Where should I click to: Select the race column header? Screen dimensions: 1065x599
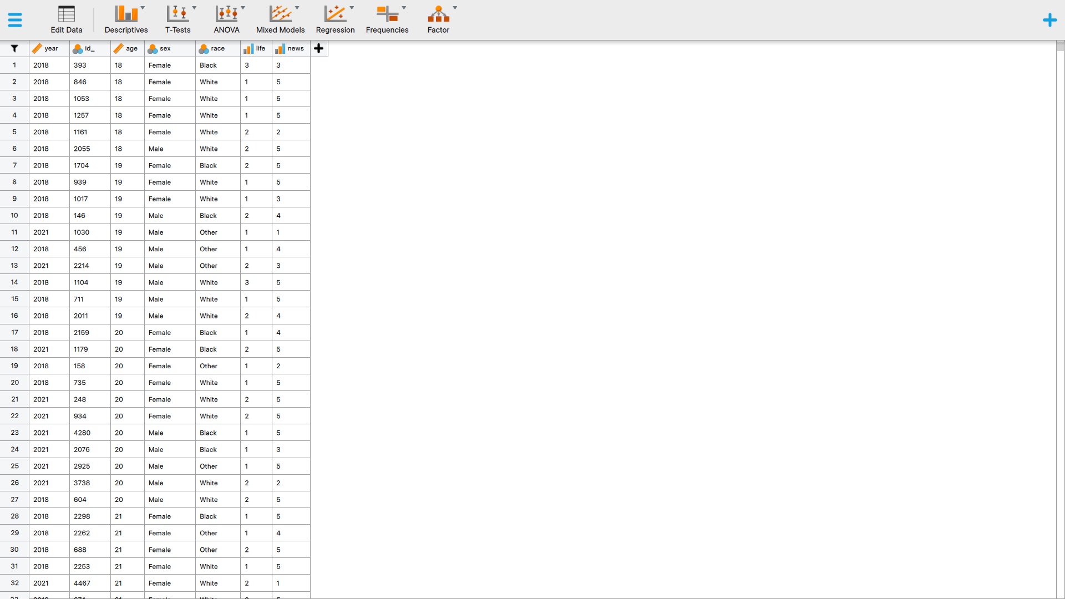[x=217, y=49]
